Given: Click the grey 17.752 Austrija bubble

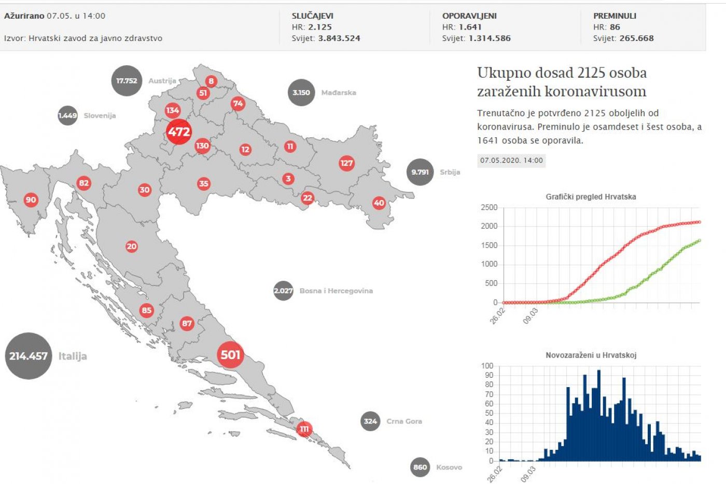Looking at the screenshot, I should click(x=127, y=81).
